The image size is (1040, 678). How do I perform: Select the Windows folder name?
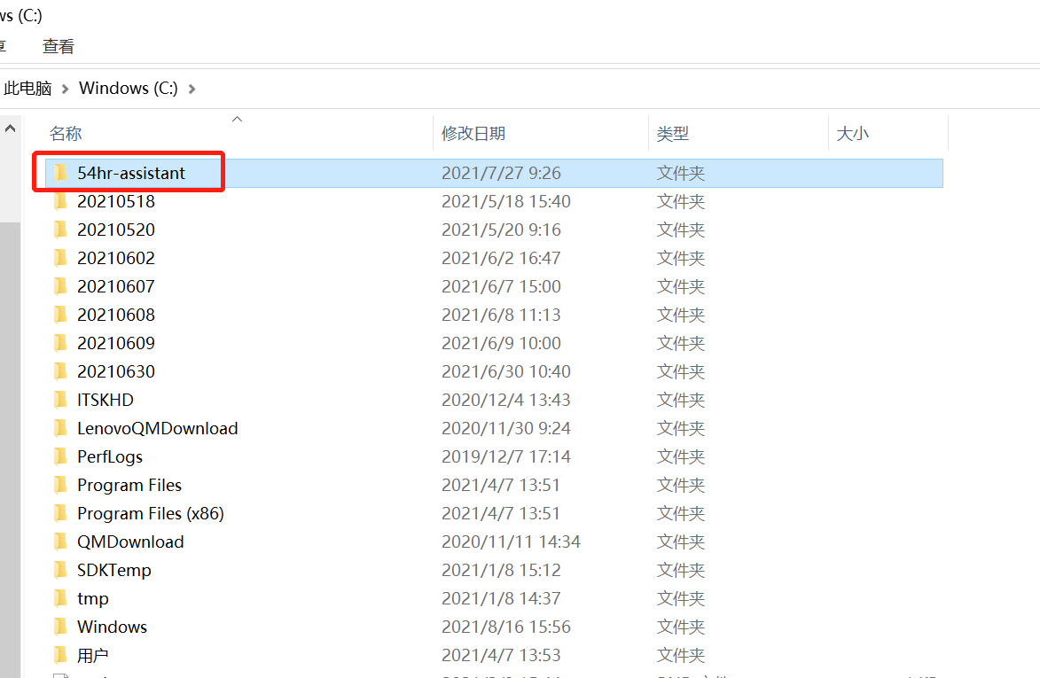coord(112,627)
